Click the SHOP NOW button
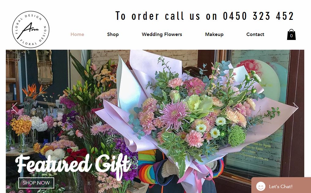Screen dimensions: 311x193 (x=36, y=183)
